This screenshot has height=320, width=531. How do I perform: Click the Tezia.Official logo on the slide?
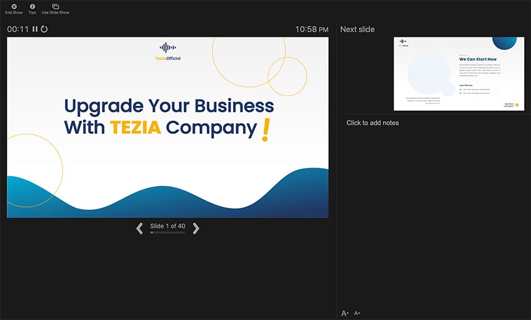[x=167, y=51]
